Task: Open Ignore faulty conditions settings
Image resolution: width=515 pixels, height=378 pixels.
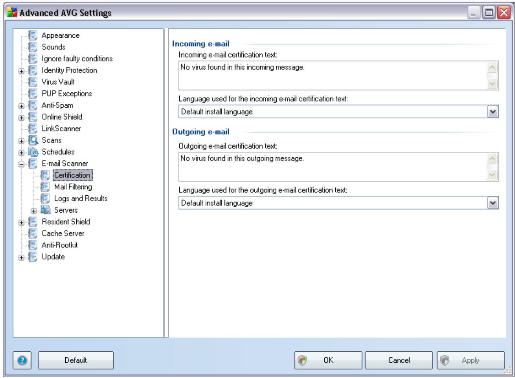Action: pyautogui.click(x=77, y=58)
